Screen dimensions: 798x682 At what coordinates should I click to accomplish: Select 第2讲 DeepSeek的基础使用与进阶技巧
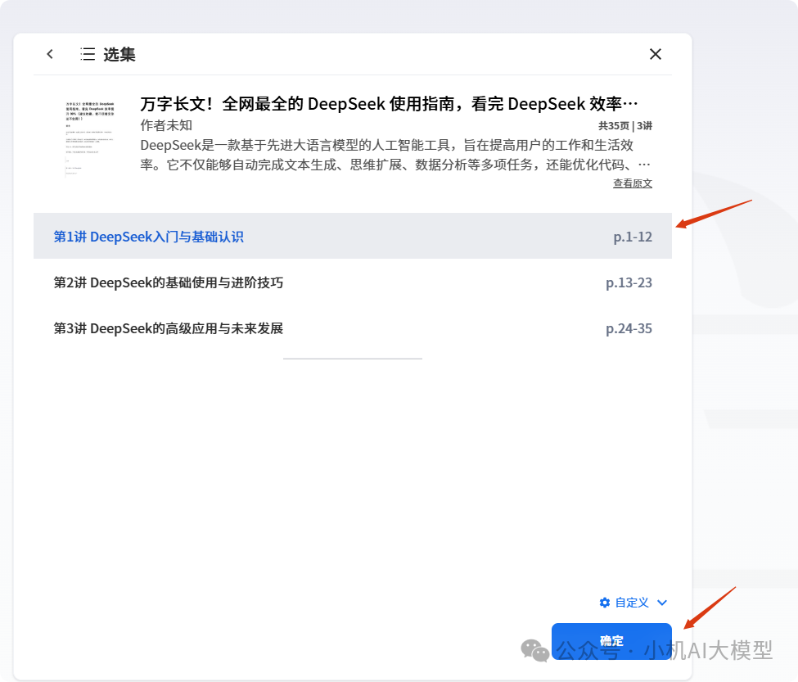[x=352, y=282]
